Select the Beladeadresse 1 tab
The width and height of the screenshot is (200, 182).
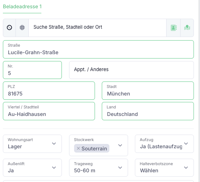[22, 6]
